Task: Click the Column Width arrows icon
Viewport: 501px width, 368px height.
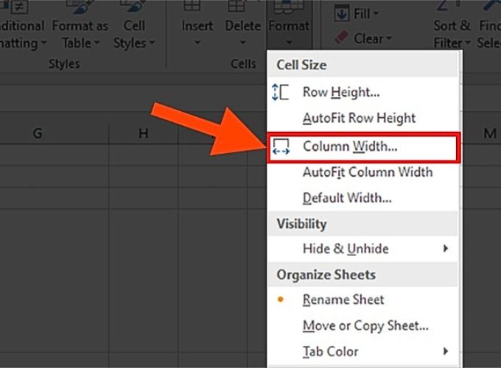Action: pos(281,146)
